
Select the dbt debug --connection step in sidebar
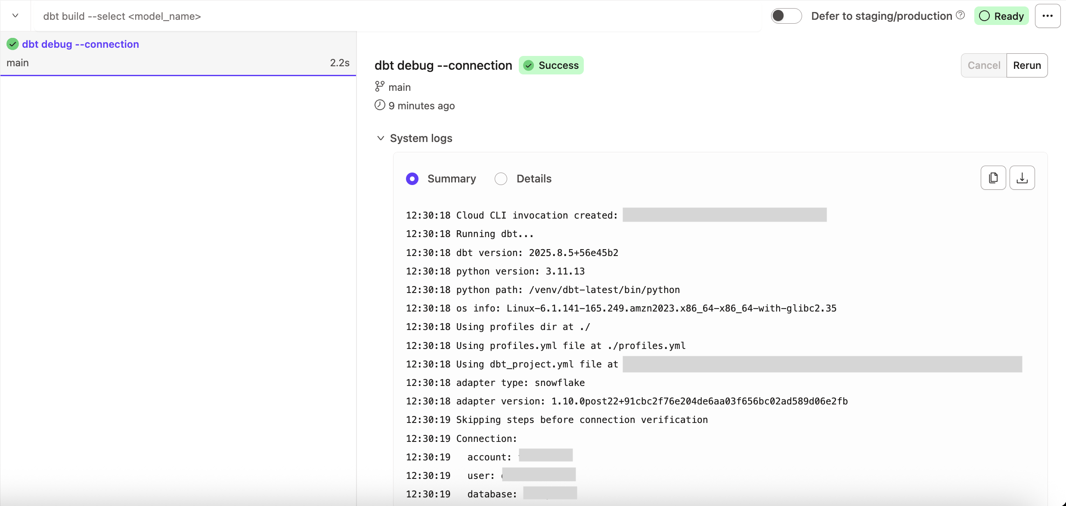coord(80,44)
